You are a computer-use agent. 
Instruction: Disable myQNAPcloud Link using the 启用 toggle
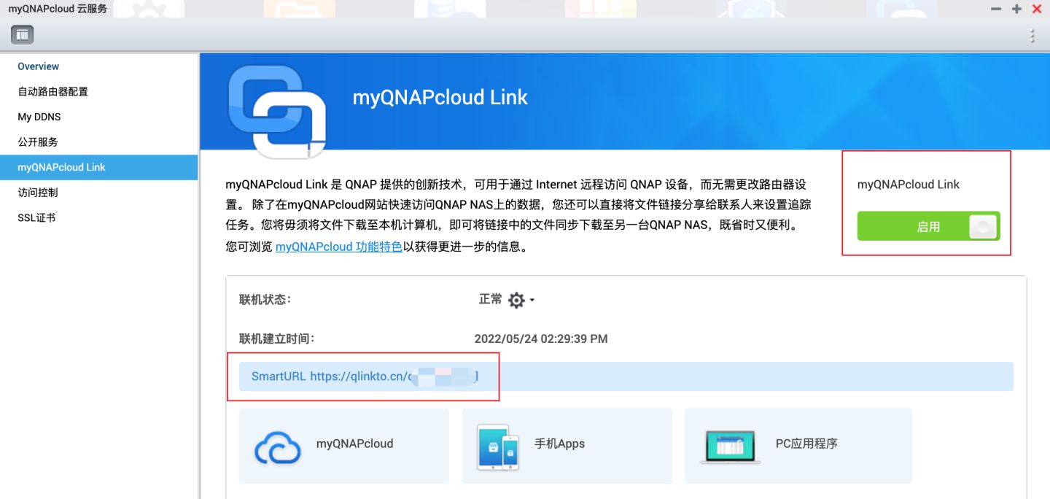pos(927,226)
